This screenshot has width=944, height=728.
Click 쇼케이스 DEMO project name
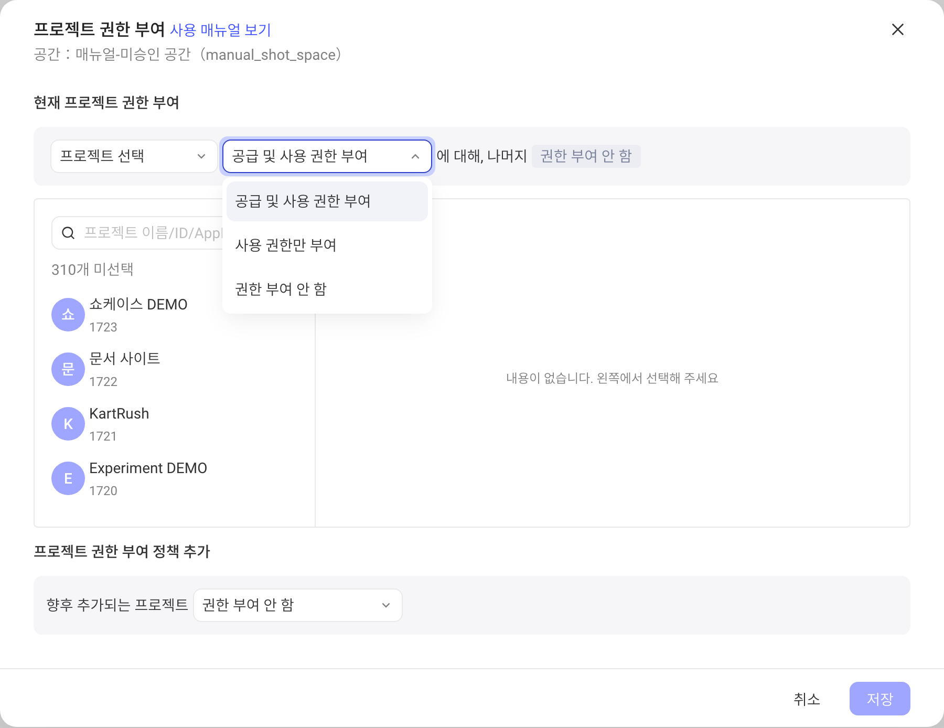pyautogui.click(x=138, y=304)
